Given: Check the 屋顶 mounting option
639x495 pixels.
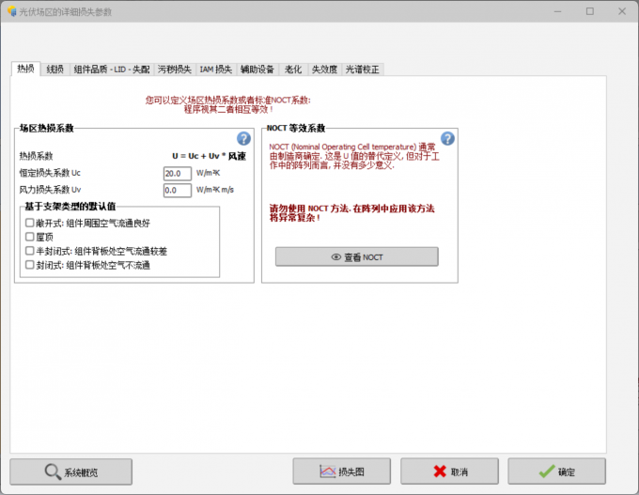Looking at the screenshot, I should tap(30, 237).
